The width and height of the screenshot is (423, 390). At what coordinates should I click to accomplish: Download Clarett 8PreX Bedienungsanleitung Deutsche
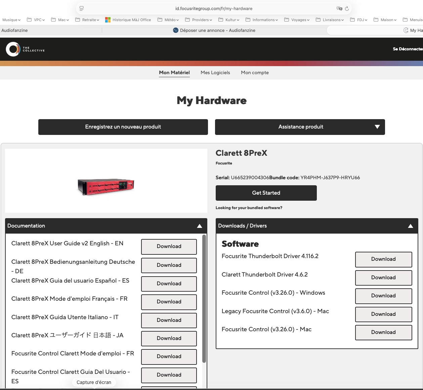(x=169, y=265)
